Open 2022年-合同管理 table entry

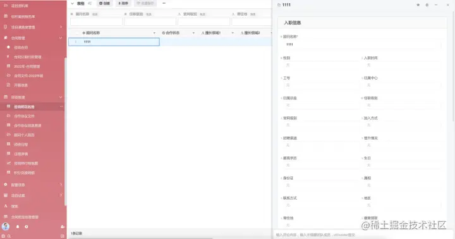click(27, 66)
